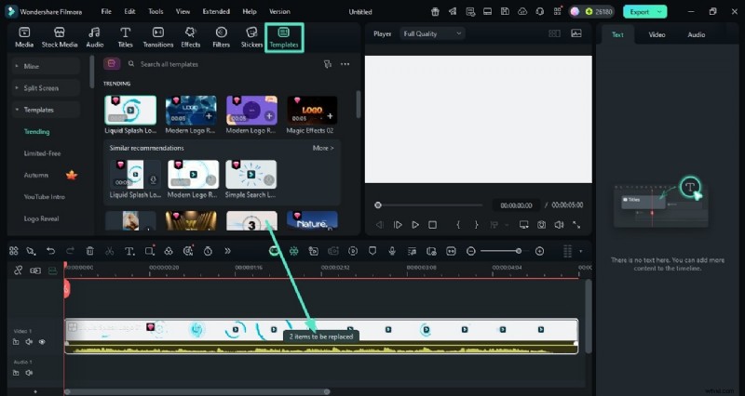Screen dimensions: 745x396
Task: Click the timeline horizontal scrollbar
Action: coord(196,391)
